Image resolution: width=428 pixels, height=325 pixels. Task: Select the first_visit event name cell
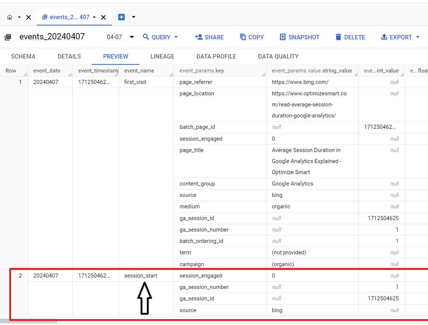click(x=135, y=82)
